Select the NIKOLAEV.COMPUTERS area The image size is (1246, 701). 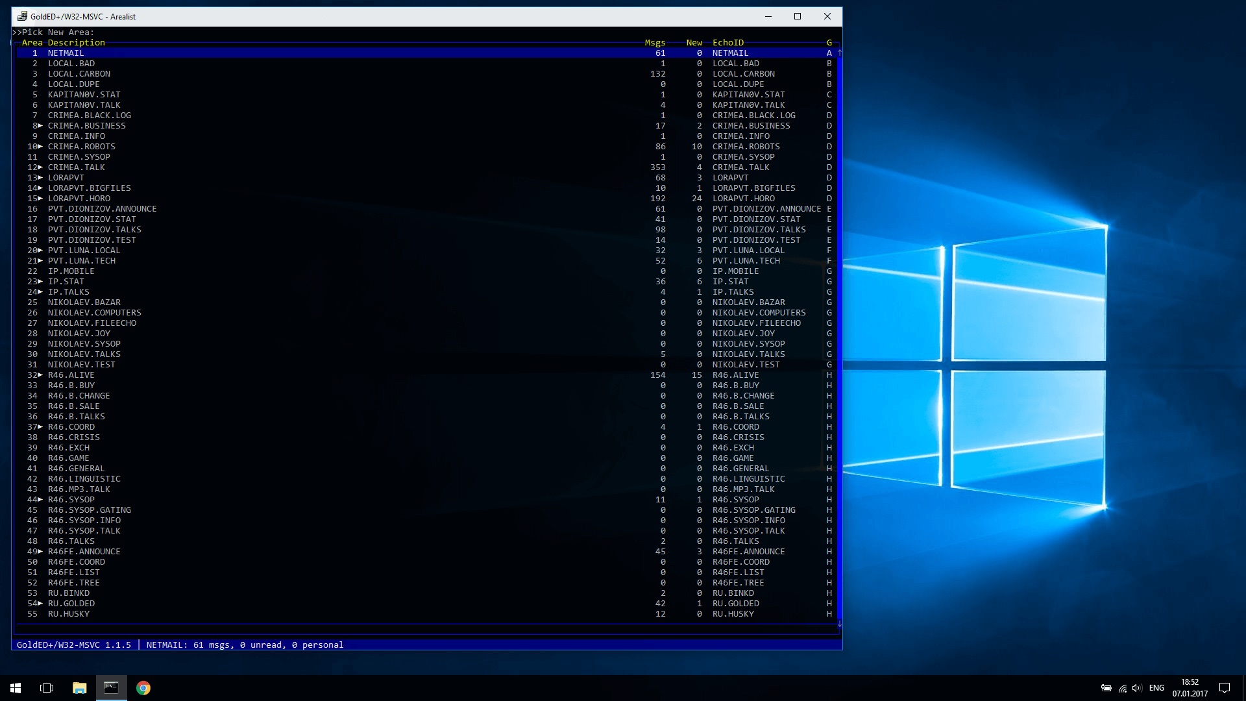point(426,313)
